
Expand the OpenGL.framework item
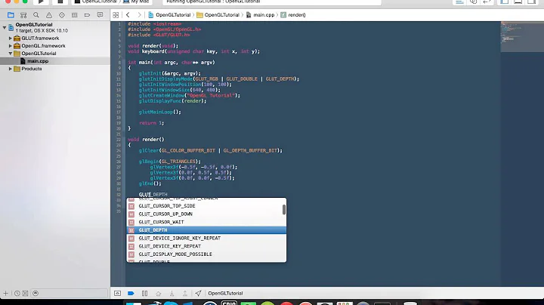tap(11, 46)
